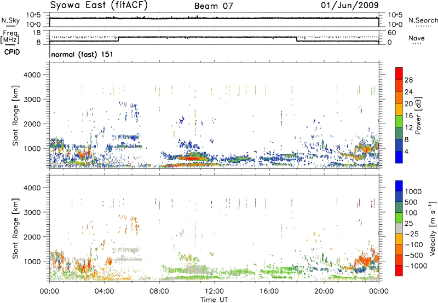
Task: Click the "Nave" legend label
Action: (417, 38)
